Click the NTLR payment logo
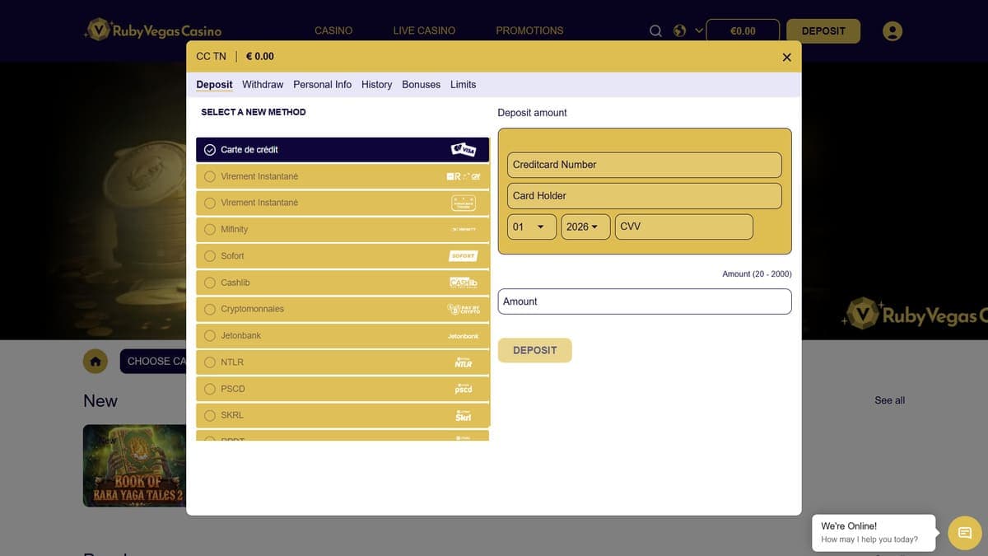Screen dimensions: 988x556 pyautogui.click(x=464, y=362)
